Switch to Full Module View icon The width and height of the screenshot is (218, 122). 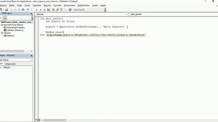click(39, 120)
